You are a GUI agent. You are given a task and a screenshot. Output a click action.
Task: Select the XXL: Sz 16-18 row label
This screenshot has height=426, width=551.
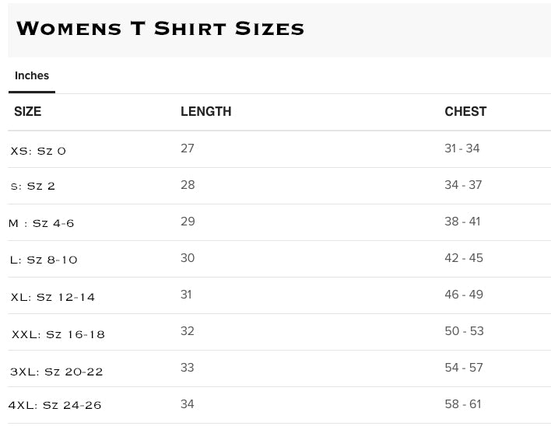click(x=58, y=334)
